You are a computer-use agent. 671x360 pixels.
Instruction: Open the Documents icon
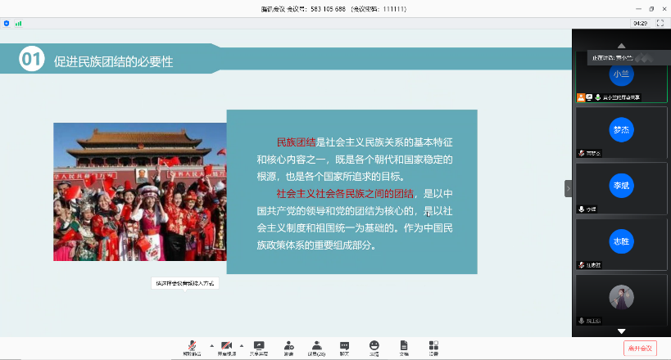403,346
